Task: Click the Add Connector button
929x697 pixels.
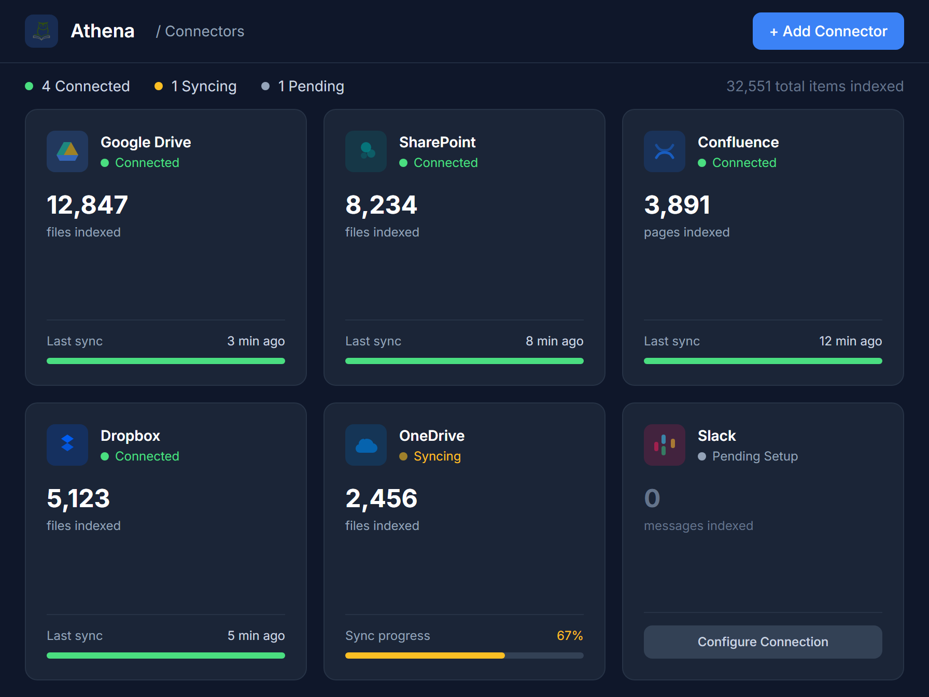Action: (827, 31)
